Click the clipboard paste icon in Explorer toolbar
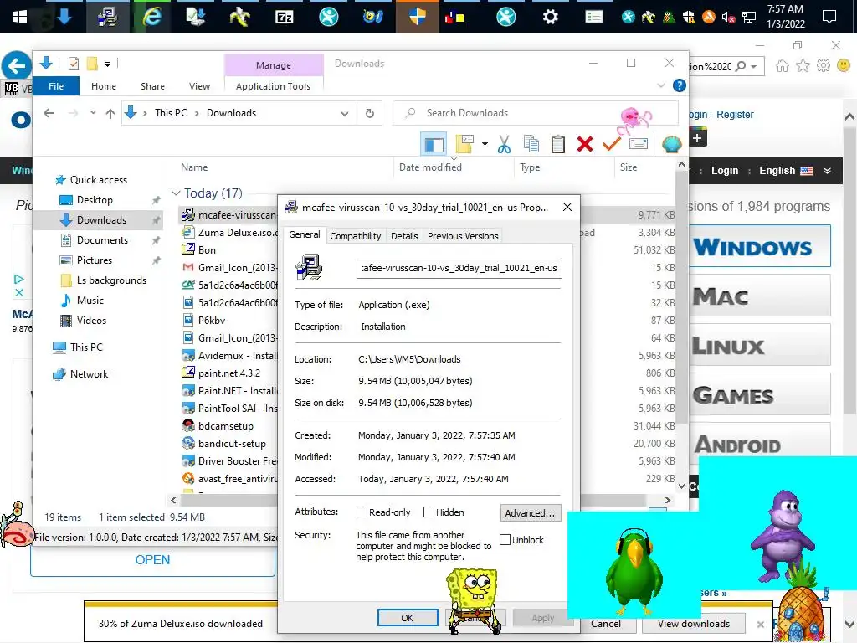This screenshot has height=643, width=857. point(557,144)
